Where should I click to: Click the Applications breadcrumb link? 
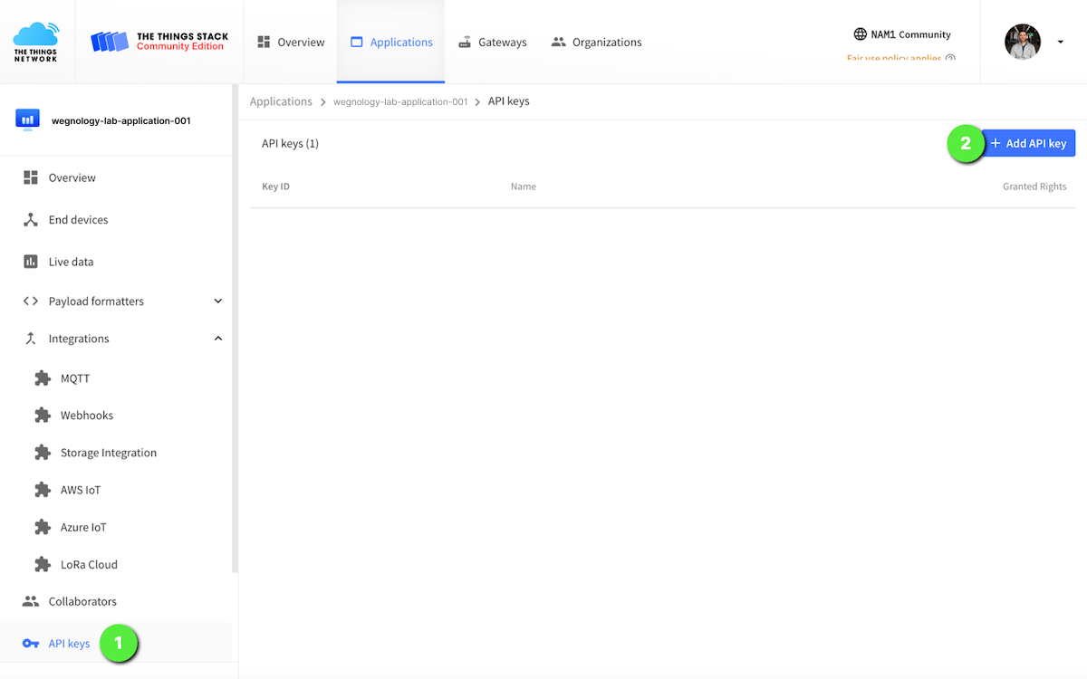[281, 101]
